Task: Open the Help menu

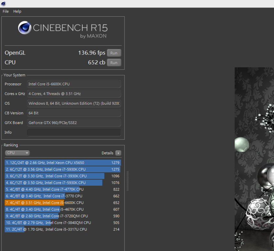Action: coord(17,11)
